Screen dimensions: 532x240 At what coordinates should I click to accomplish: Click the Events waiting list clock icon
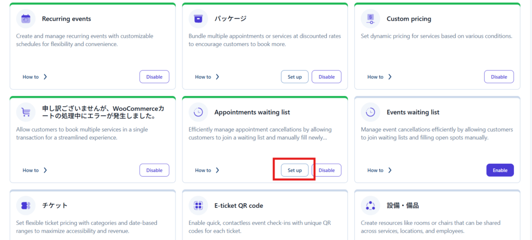coord(370,112)
